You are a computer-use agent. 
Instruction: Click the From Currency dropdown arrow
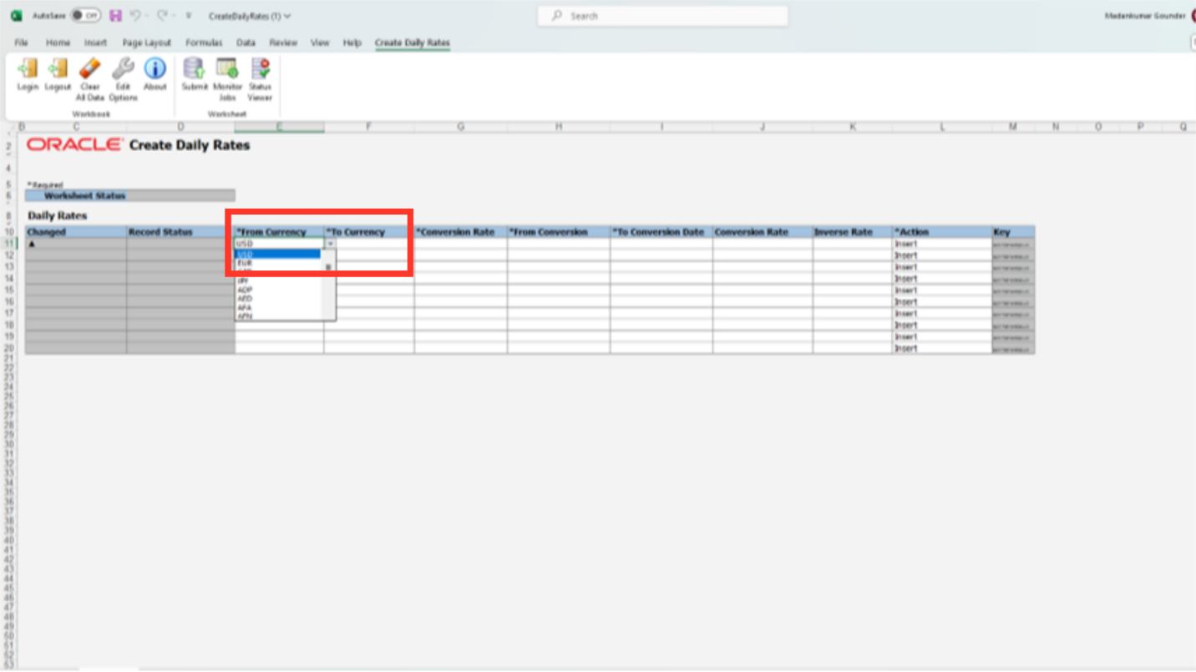[330, 244]
